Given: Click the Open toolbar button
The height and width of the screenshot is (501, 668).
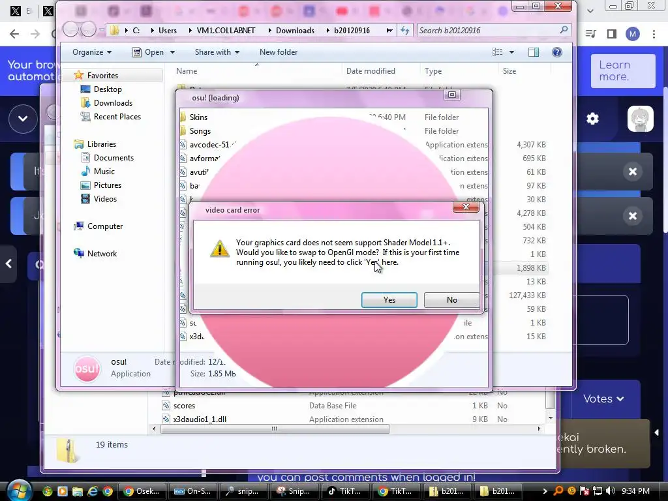Looking at the screenshot, I should click(148, 52).
